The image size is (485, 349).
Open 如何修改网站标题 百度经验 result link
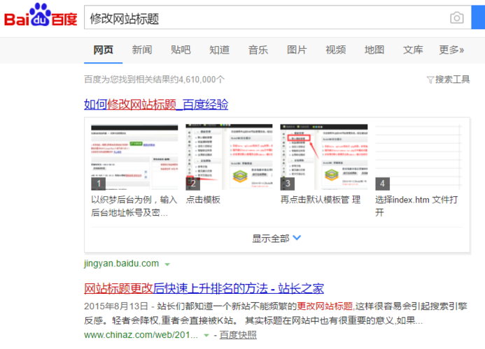coord(156,105)
